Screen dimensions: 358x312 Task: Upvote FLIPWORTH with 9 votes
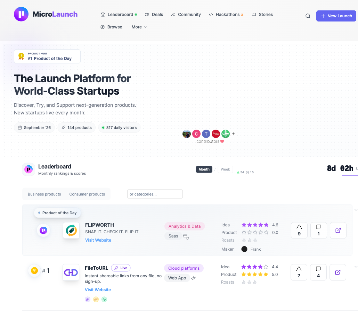299,230
